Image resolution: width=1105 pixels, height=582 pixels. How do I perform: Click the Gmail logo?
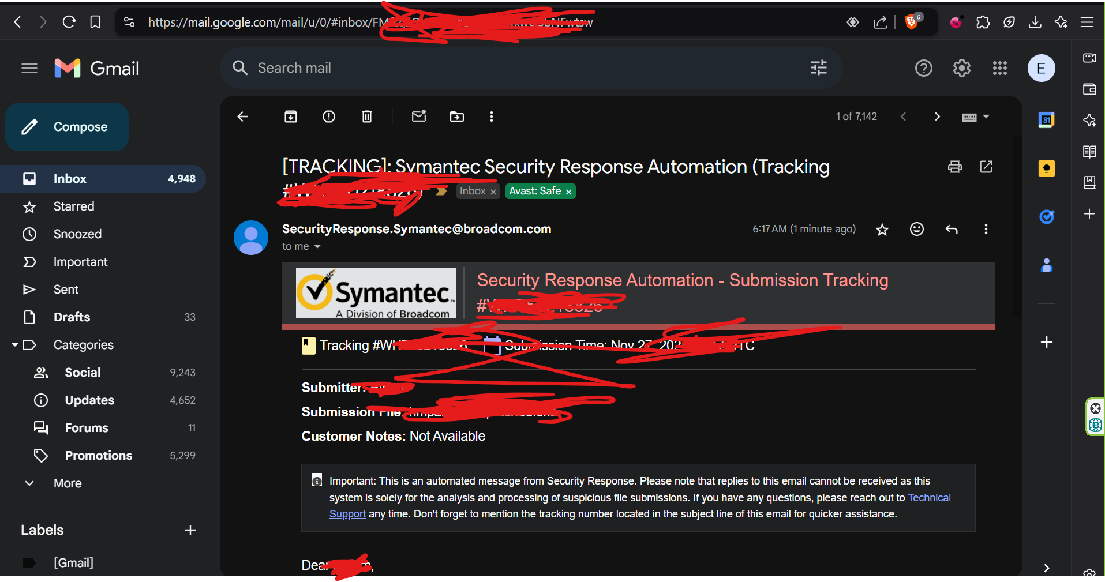pos(97,68)
